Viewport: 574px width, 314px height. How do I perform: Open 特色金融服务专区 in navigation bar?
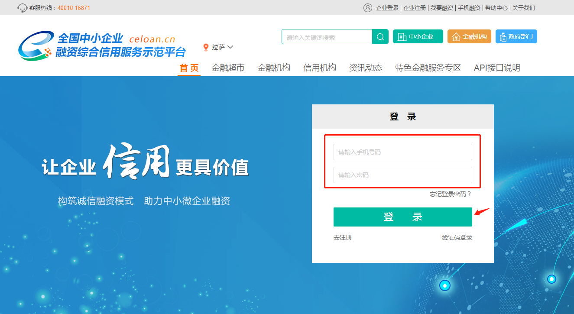tap(428, 68)
